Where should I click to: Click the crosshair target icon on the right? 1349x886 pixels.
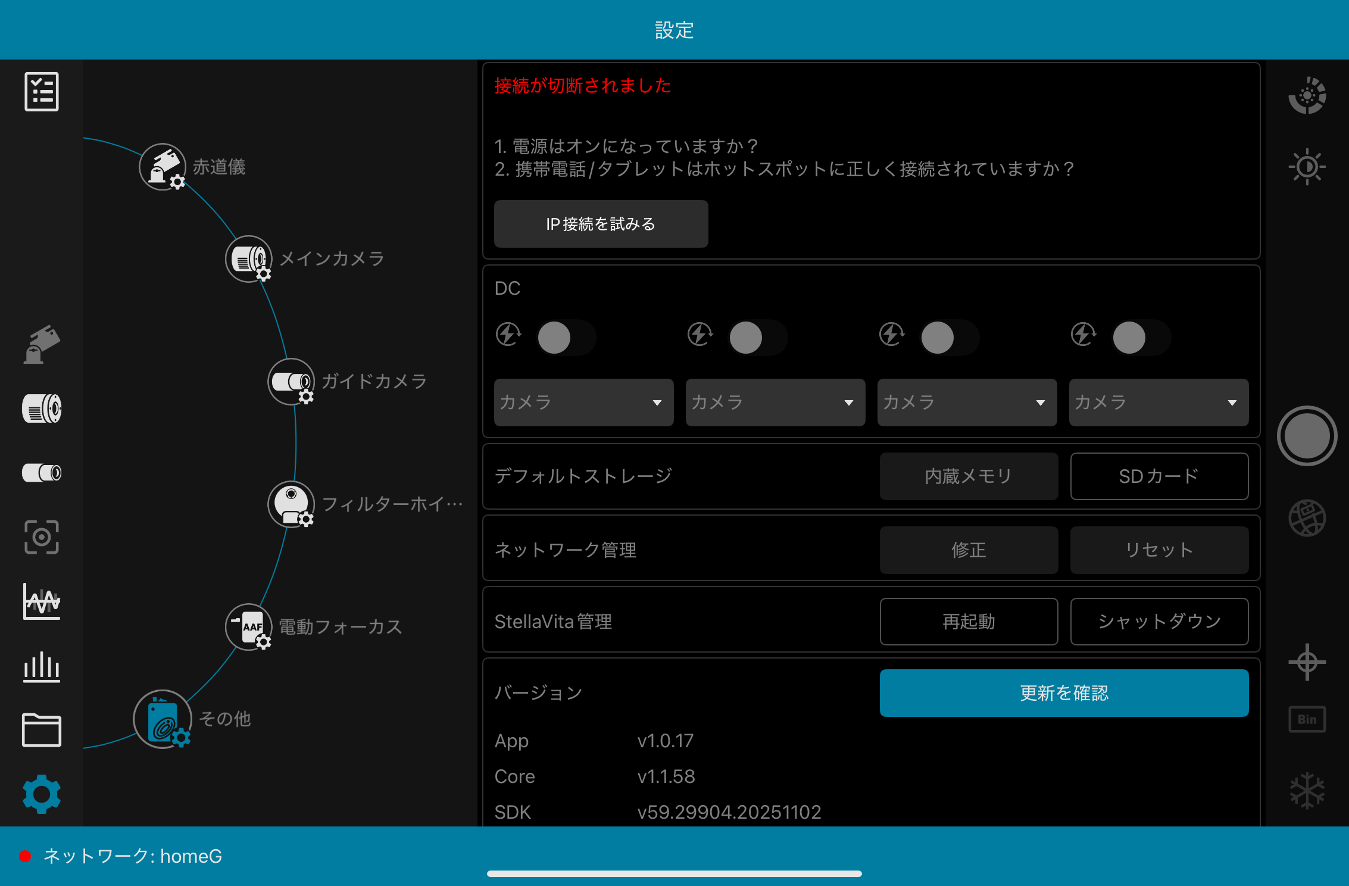(x=1307, y=662)
